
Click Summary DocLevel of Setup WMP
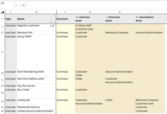click(x=65, y=52)
